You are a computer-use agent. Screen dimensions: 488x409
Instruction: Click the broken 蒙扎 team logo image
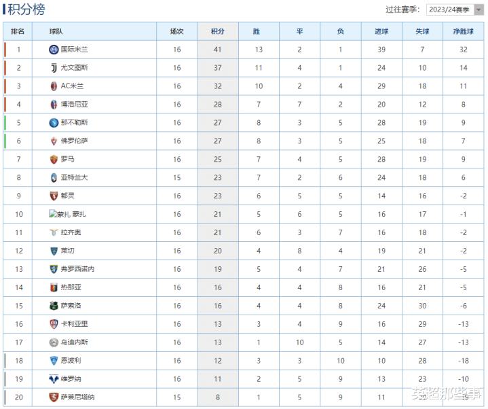(60, 214)
